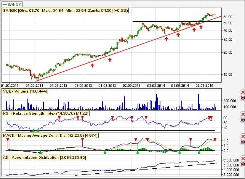Viewport: 245px width, 179px height.
Task: Select the AD - Accumulation Distribution title
Action: 50,157
